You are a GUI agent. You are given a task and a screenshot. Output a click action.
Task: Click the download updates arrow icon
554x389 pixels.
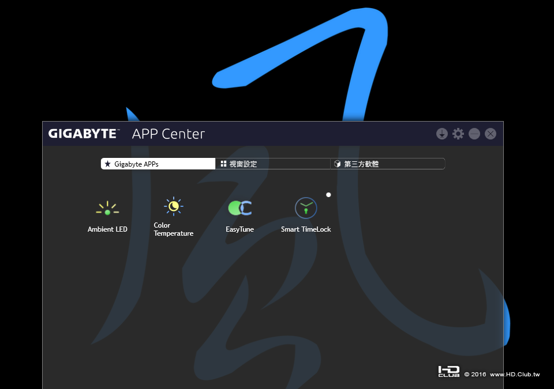441,134
